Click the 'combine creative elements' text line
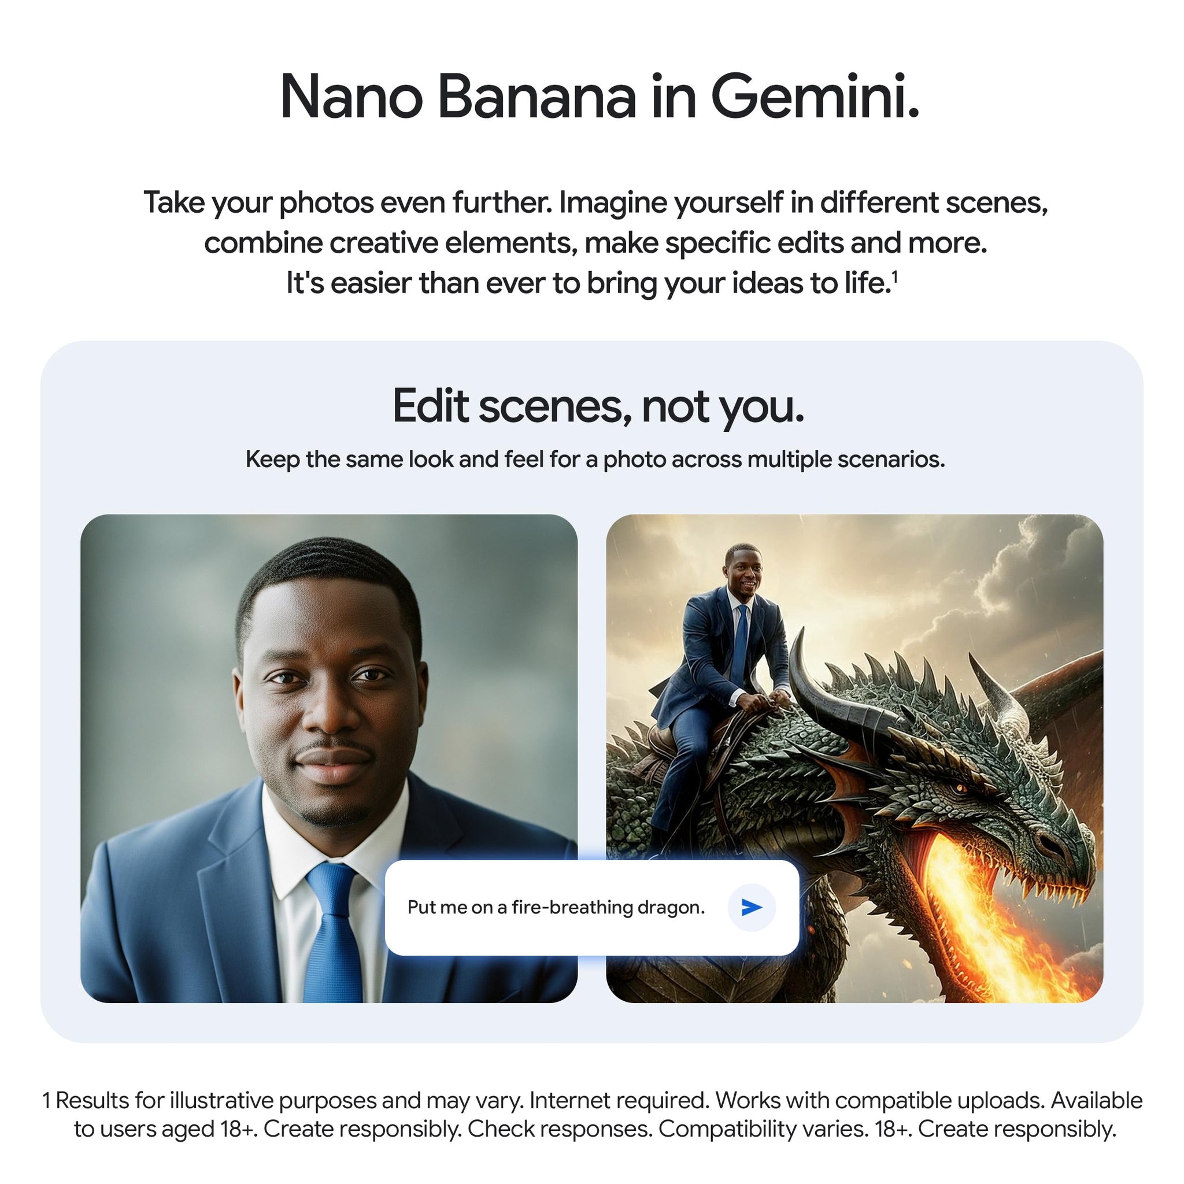 tap(595, 243)
